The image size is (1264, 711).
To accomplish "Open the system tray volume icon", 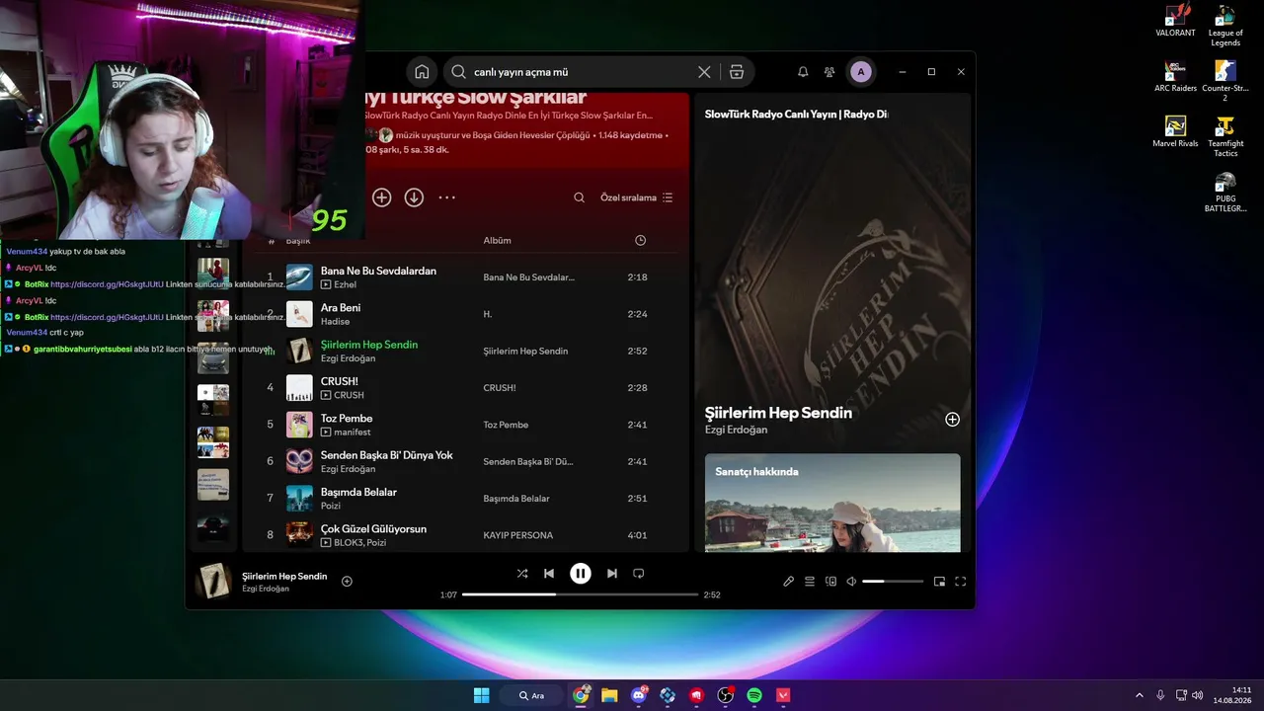I will tap(1197, 695).
